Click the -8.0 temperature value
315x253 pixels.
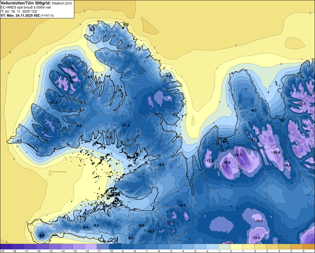tap(162, 165)
